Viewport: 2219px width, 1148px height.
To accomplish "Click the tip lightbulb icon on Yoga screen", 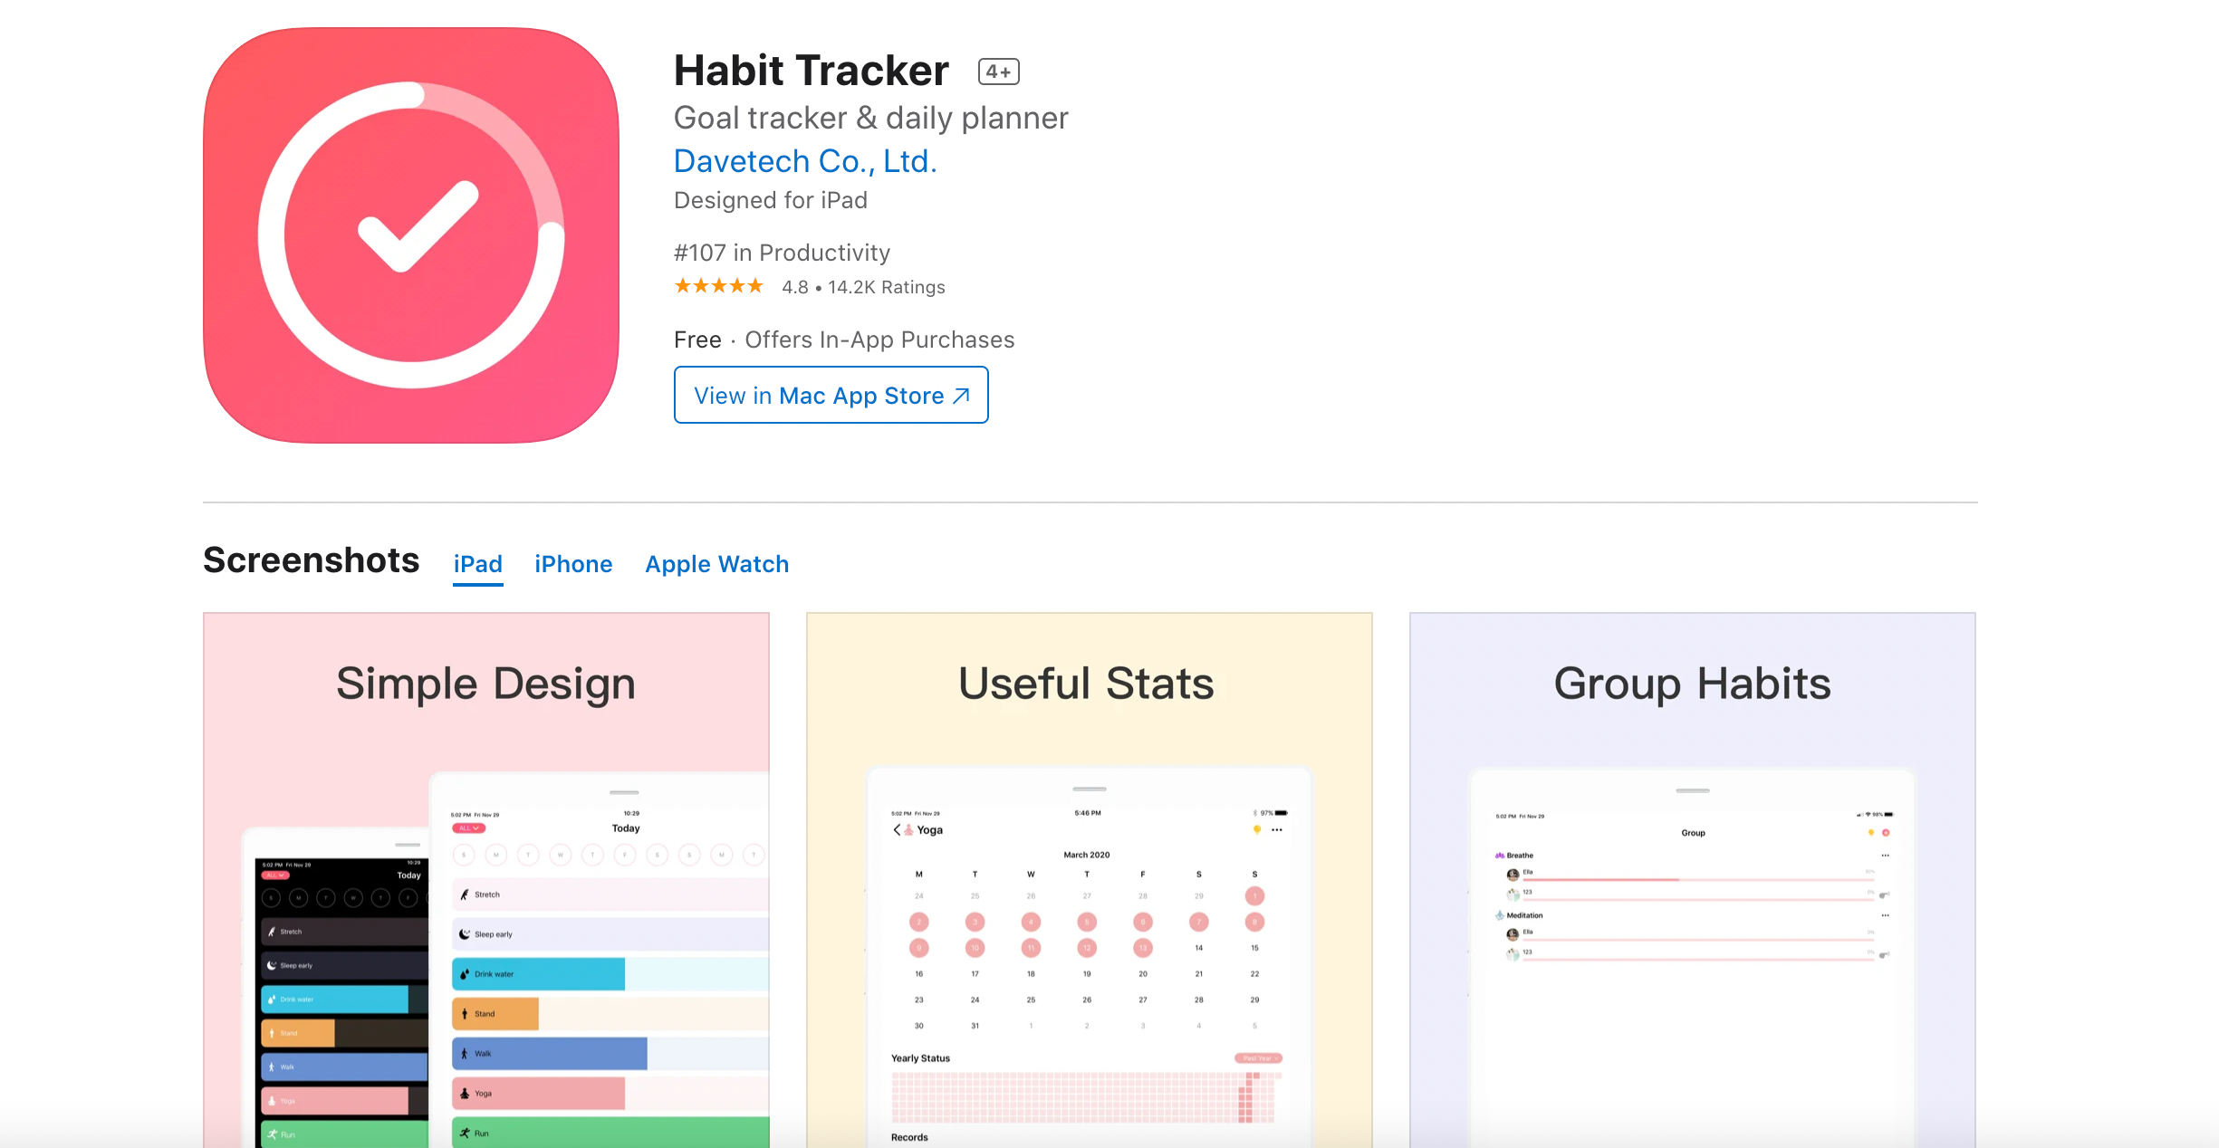I will [x=1257, y=830].
